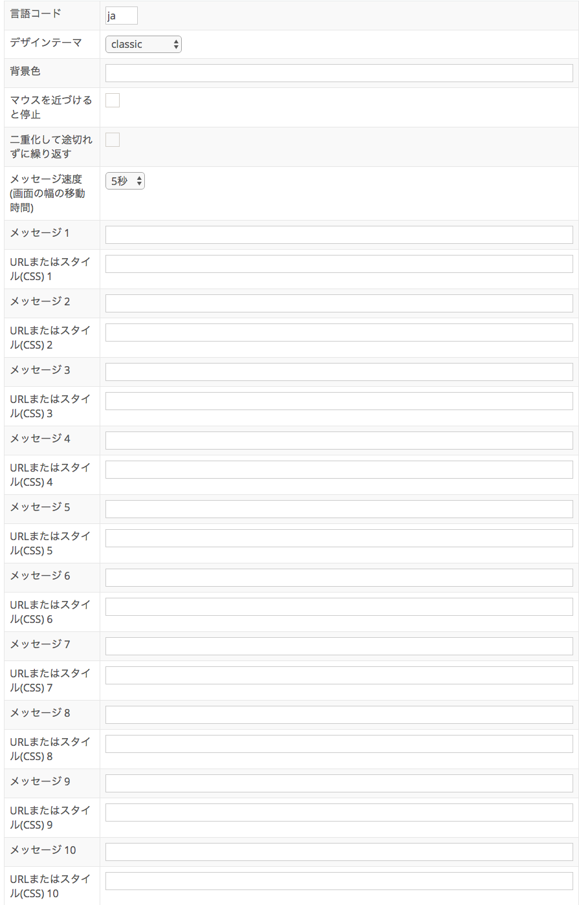Click the URLまたはスタイル(CSS) 8 field
Screen dimensions: 579x905
point(339,744)
